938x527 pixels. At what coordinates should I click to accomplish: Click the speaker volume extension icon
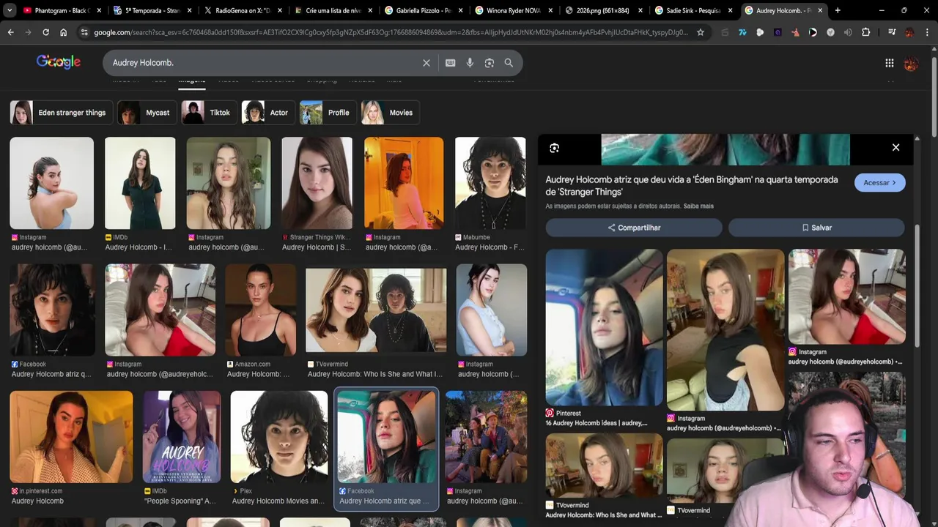point(848,32)
